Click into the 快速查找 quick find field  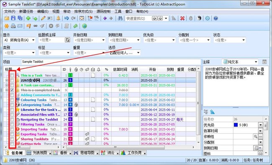click(x=138, y=18)
